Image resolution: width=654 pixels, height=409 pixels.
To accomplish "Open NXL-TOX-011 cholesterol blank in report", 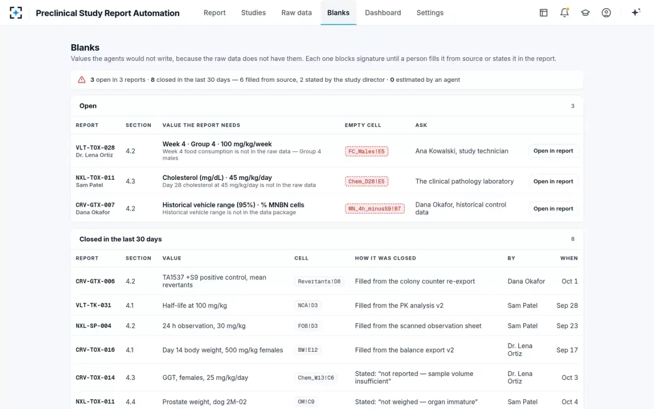I will 553,181.
